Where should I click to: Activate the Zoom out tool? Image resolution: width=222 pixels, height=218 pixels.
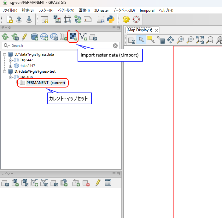pos(190,40)
